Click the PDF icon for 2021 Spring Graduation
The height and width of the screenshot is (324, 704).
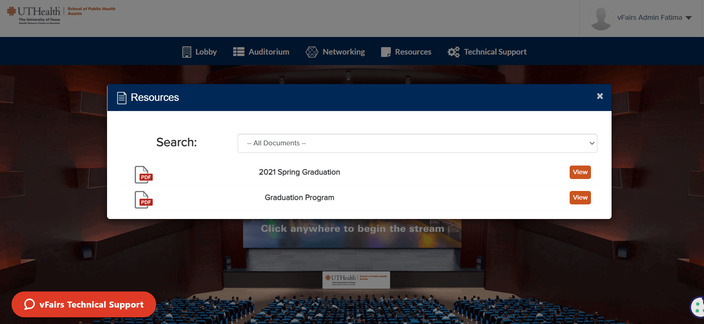click(144, 175)
